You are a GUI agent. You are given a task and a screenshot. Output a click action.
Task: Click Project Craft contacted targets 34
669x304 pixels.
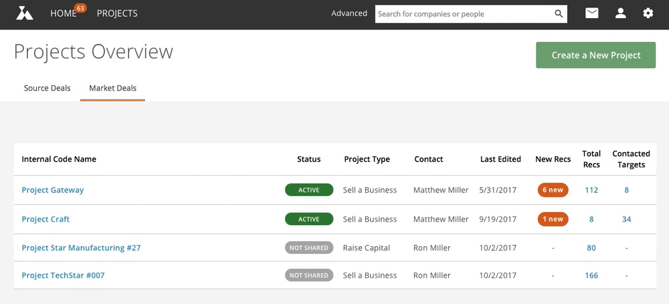point(626,219)
